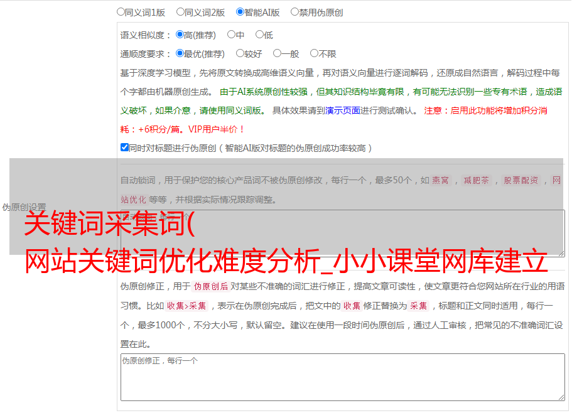Select the 同义词2版 radio option
572x413 pixels.
point(180,12)
